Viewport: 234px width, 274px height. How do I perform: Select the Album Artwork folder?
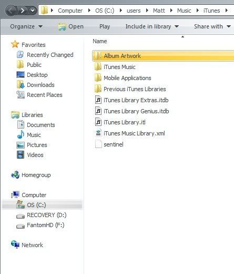click(163, 56)
